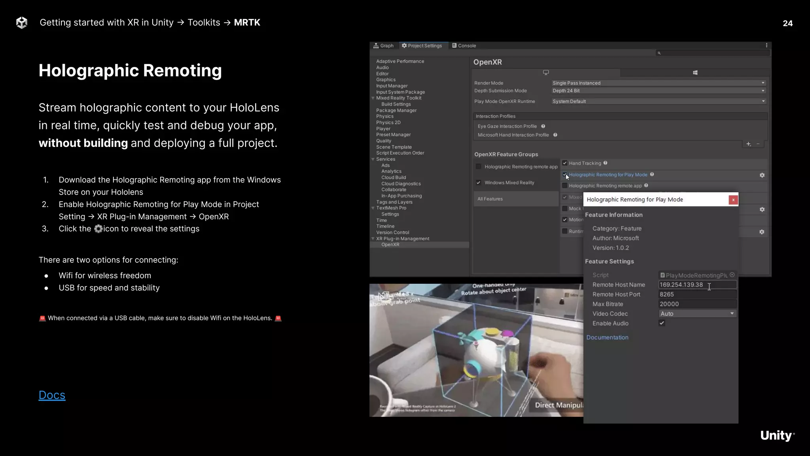
Task: Select Input System Package settings category
Action: point(400,92)
